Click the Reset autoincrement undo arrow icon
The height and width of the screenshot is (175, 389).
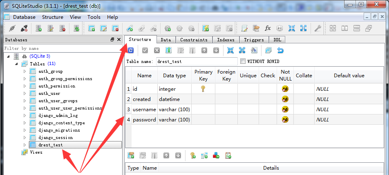(x=280, y=50)
